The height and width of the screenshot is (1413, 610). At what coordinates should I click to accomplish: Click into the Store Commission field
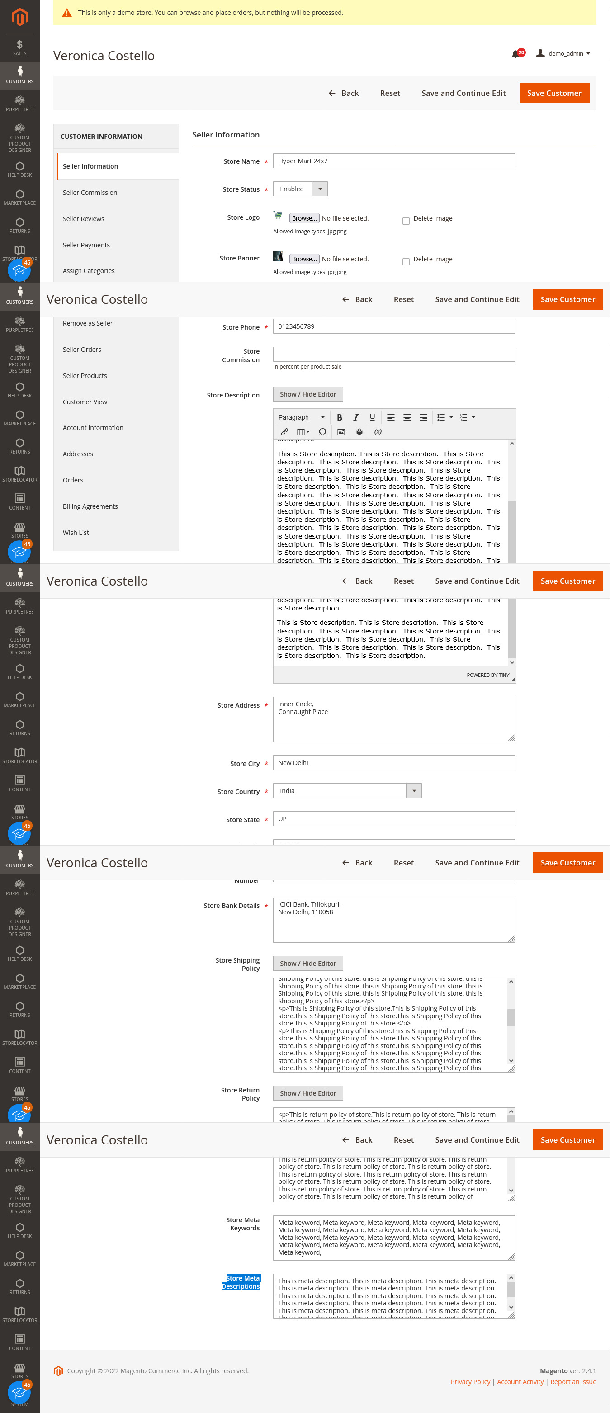[394, 354]
